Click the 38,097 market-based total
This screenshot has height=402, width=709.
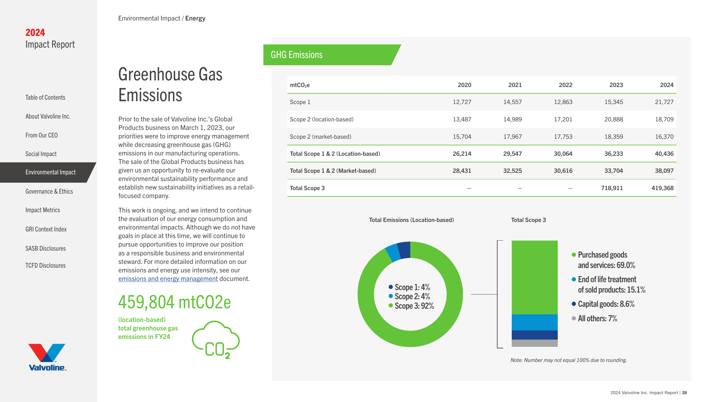[664, 171]
